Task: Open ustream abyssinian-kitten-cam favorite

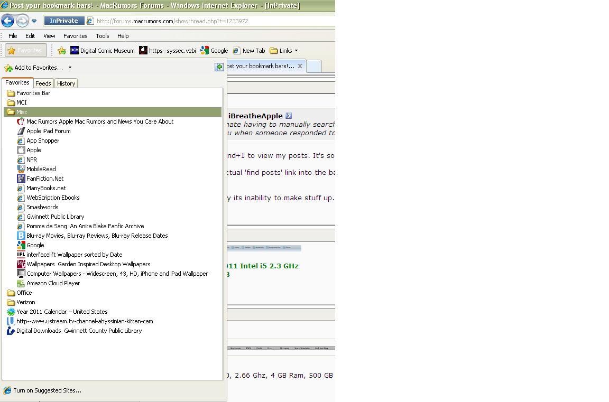Action: (80, 321)
